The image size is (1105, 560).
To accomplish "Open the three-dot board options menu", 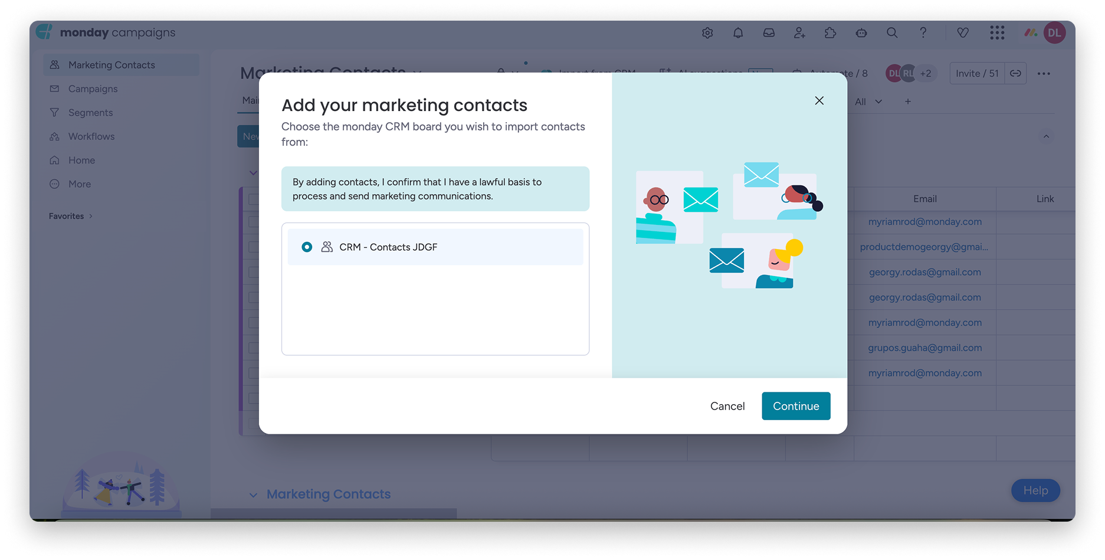I will coord(1044,74).
